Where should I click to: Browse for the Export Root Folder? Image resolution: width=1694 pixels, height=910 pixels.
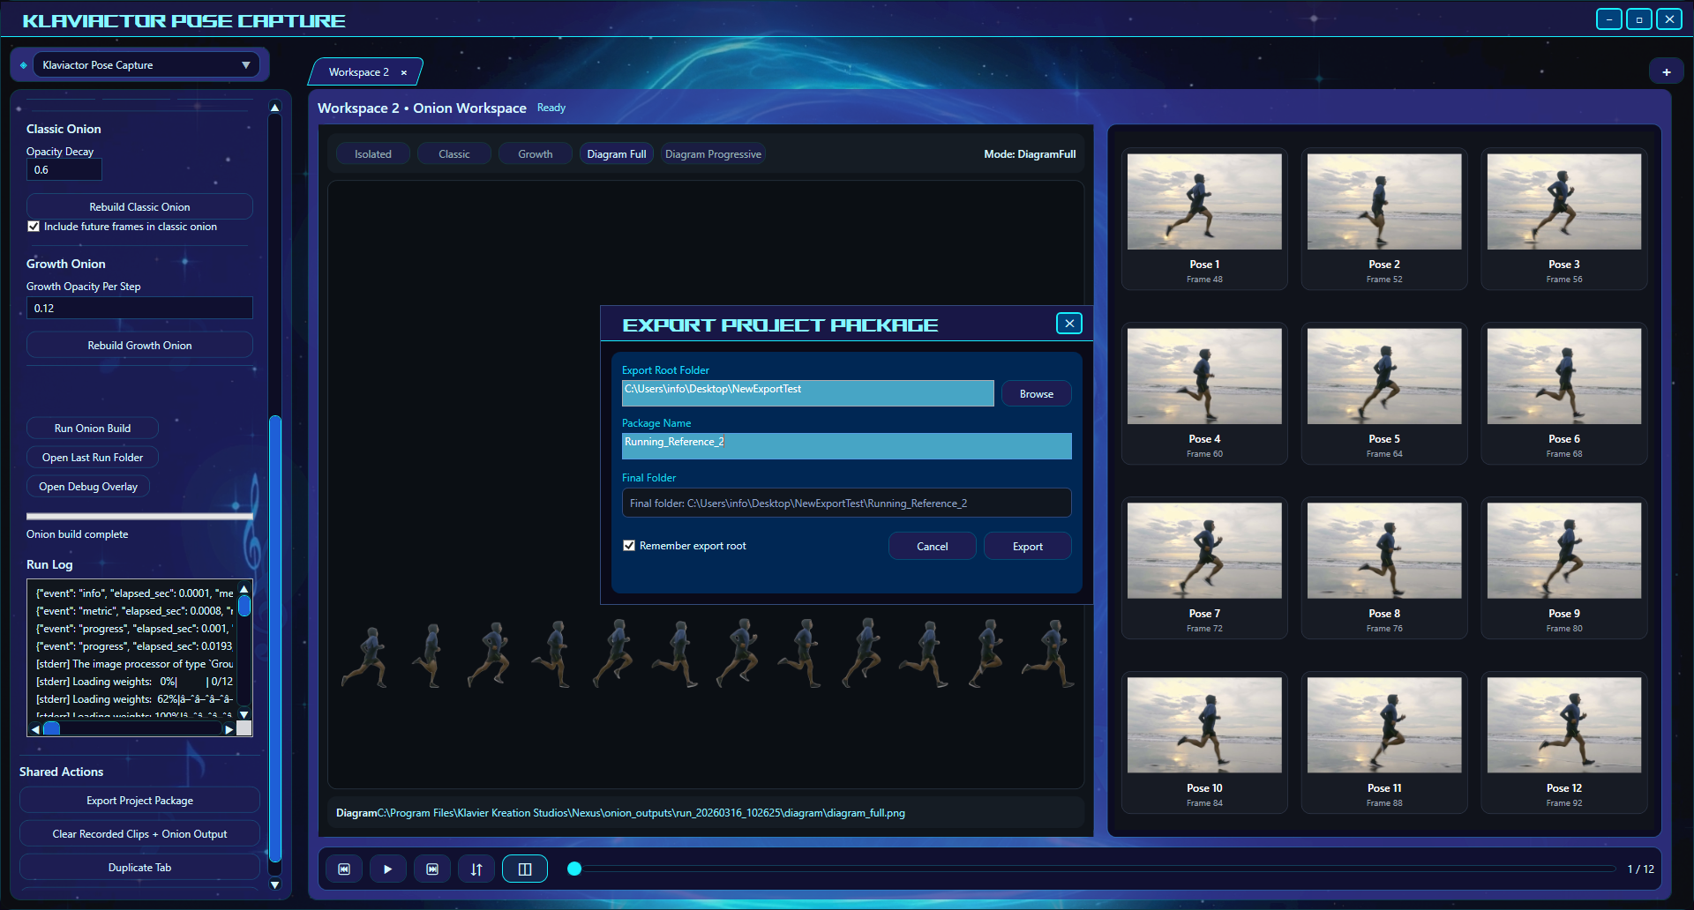[1036, 393]
